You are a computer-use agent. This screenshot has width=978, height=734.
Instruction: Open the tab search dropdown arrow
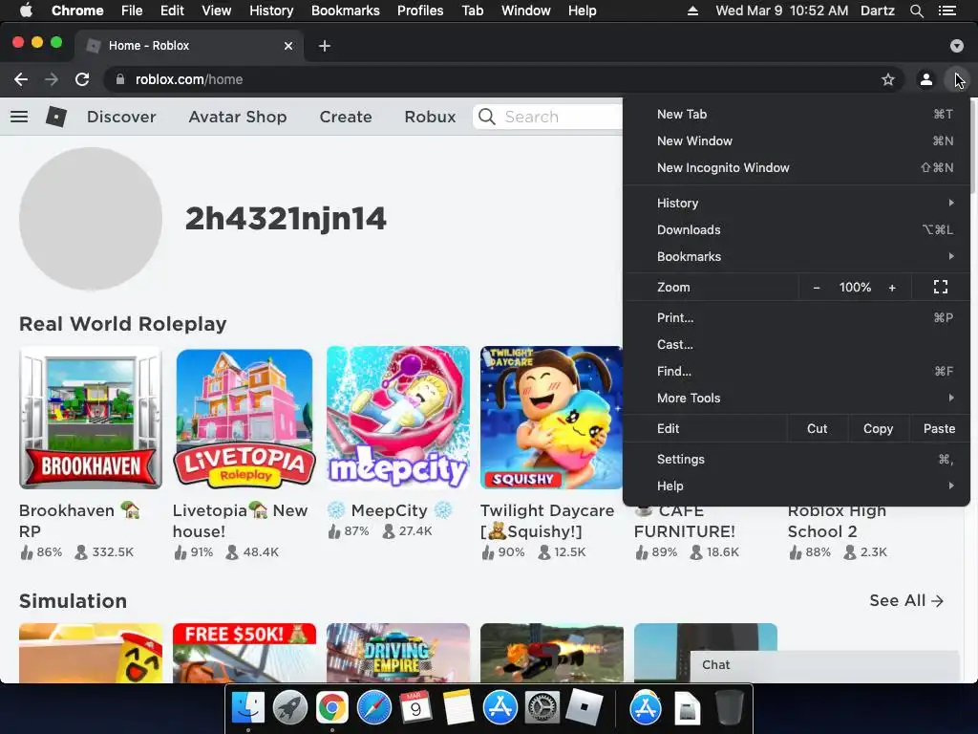pyautogui.click(x=957, y=46)
